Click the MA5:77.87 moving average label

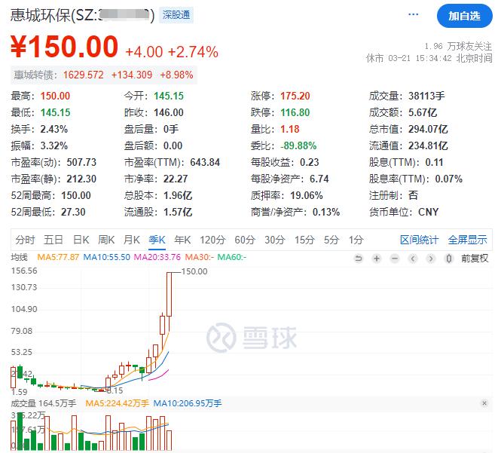point(58,257)
